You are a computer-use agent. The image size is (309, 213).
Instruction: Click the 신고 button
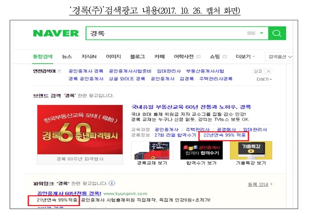258,71
